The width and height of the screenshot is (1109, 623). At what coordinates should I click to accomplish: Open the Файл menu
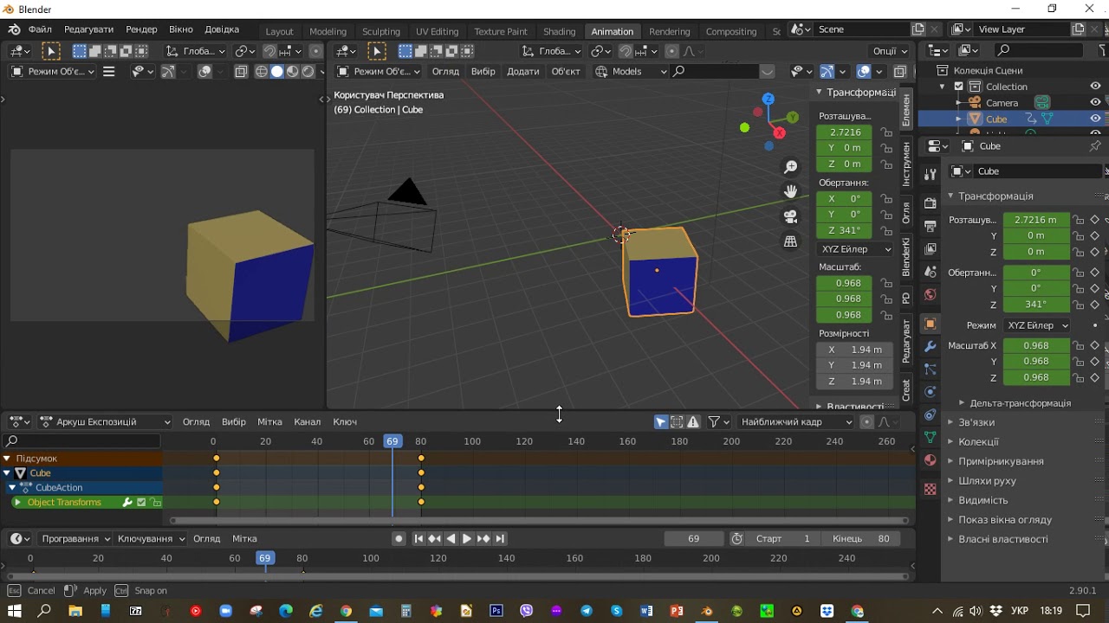coord(40,29)
